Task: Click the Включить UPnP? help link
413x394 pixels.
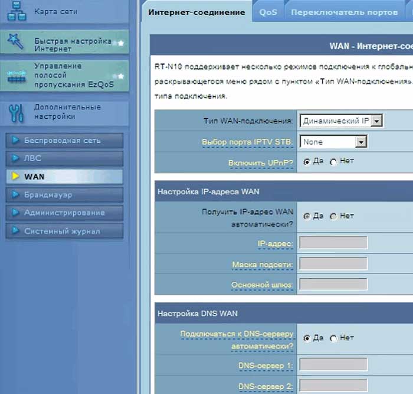Action: pyautogui.click(x=261, y=163)
